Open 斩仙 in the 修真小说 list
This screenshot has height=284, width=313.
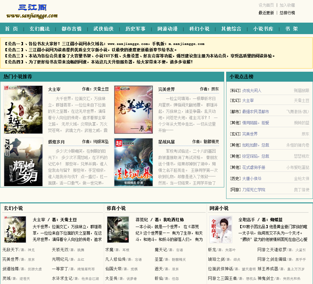pyautogui.click(x=159, y=278)
